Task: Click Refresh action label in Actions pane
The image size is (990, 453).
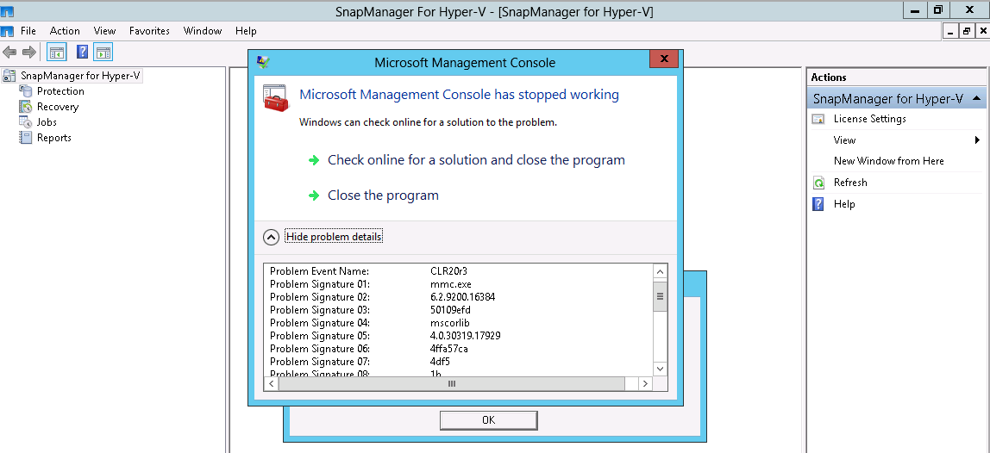Action: pyautogui.click(x=849, y=183)
